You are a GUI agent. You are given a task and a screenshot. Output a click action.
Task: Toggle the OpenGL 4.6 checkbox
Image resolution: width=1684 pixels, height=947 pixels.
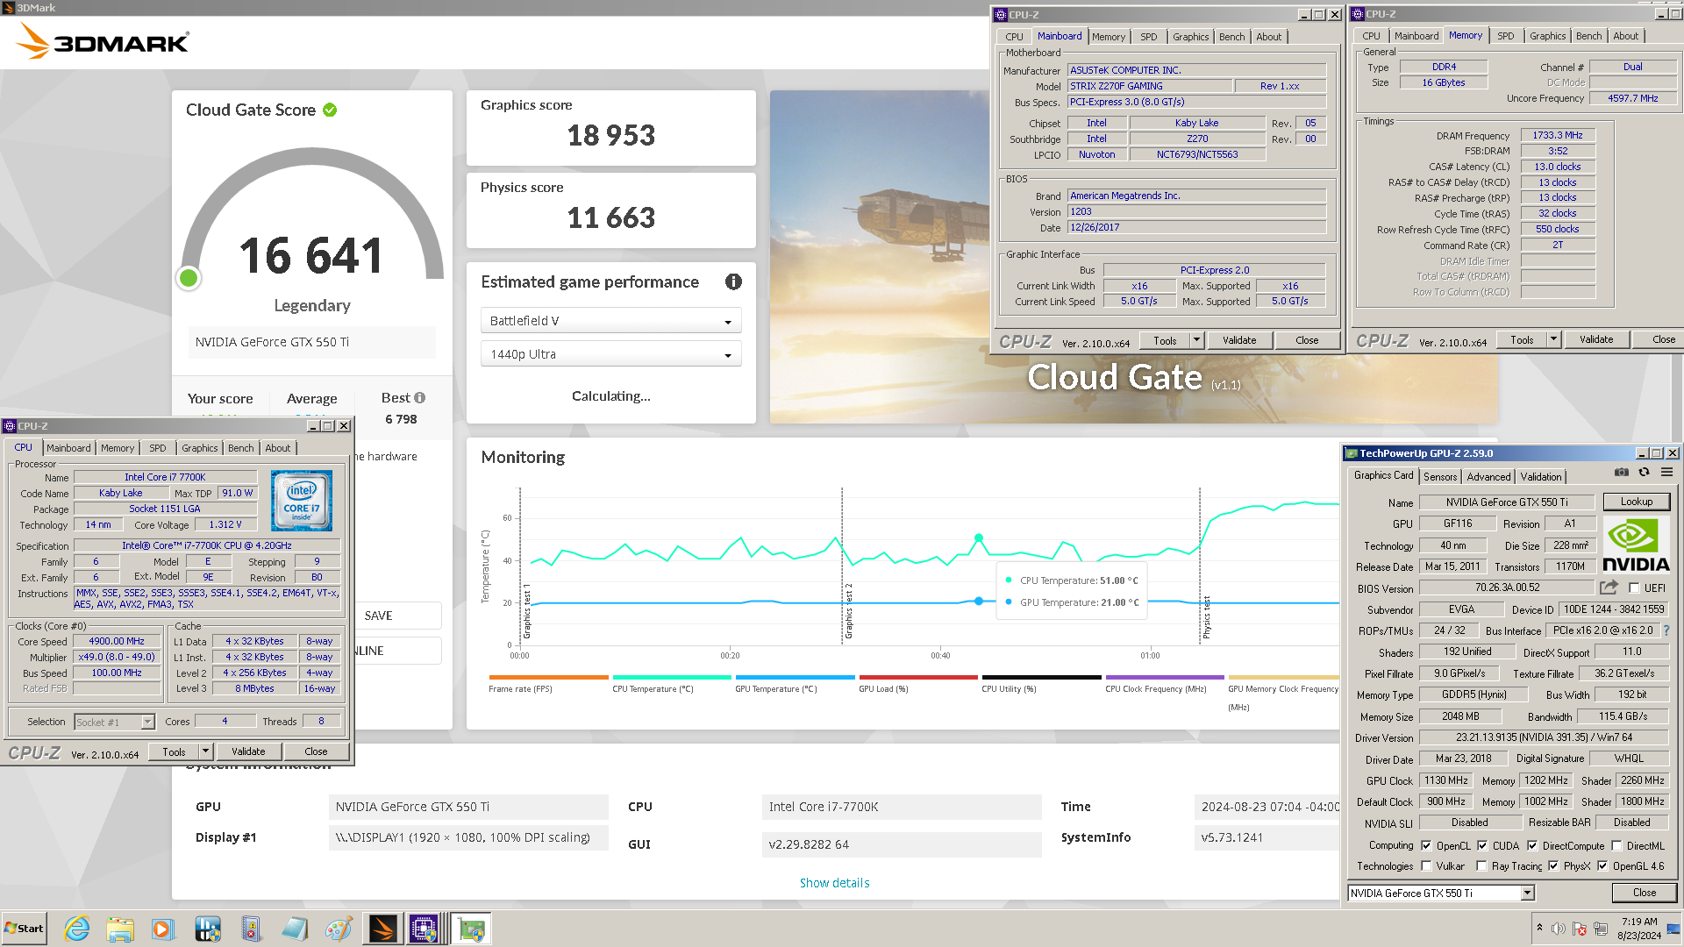coord(1602,866)
